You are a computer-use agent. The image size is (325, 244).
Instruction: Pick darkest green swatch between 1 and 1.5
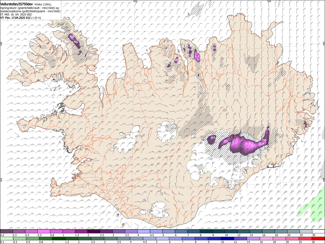tap(59, 238)
